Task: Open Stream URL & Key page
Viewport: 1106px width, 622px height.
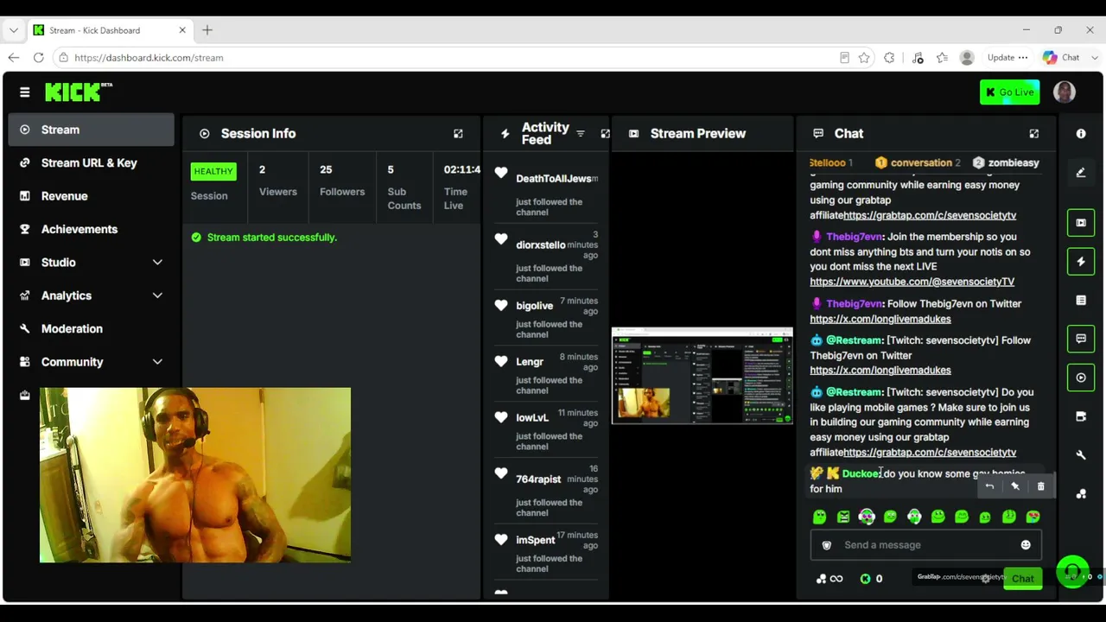Action: coord(91,162)
